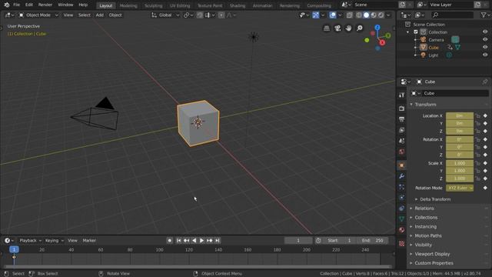Screen dimensions: 492x277
Task: Toggle X-ray mode in viewport header
Action: point(350,15)
